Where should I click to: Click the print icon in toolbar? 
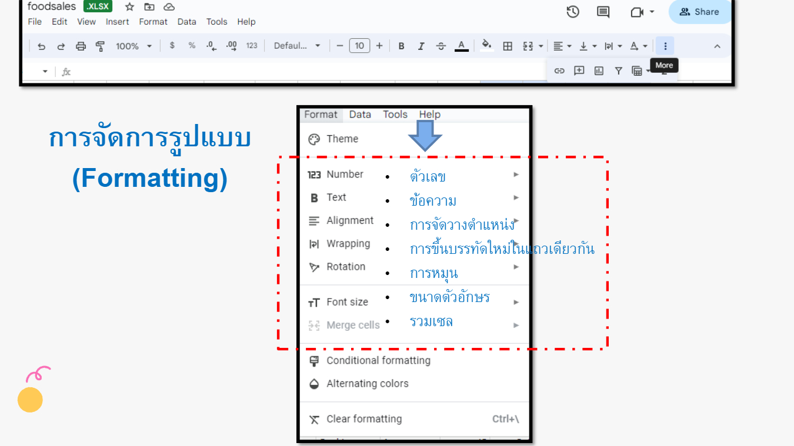[x=81, y=46]
